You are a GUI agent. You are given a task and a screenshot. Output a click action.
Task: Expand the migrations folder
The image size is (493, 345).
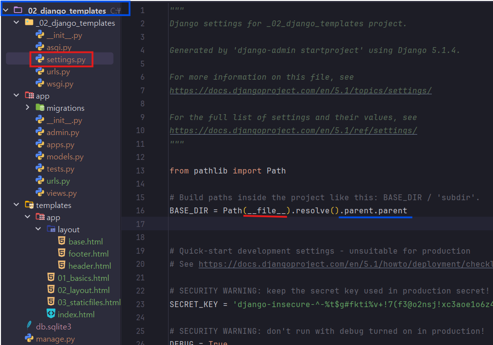[x=28, y=107]
